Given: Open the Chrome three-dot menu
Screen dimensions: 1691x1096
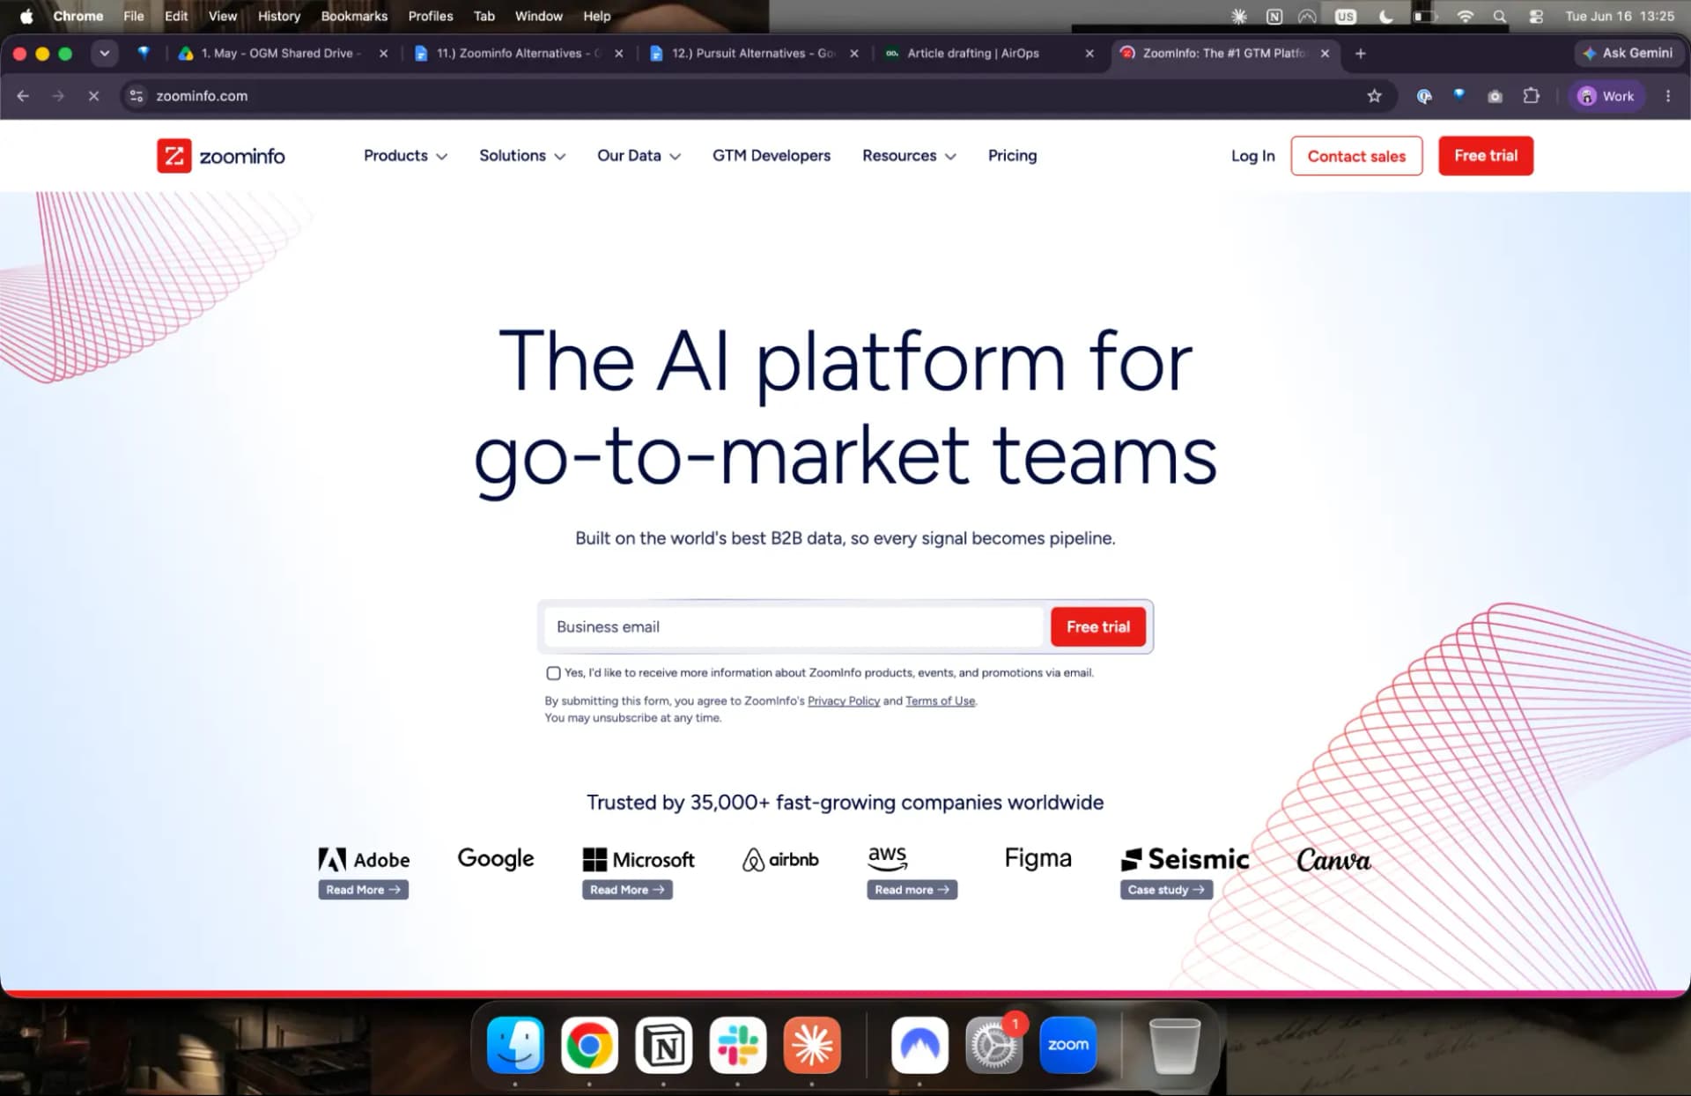Looking at the screenshot, I should [1668, 96].
